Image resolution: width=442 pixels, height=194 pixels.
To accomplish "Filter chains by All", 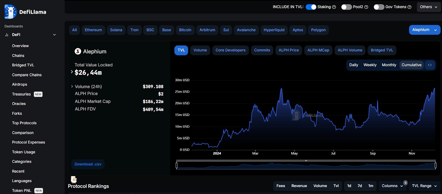I will coord(75,30).
